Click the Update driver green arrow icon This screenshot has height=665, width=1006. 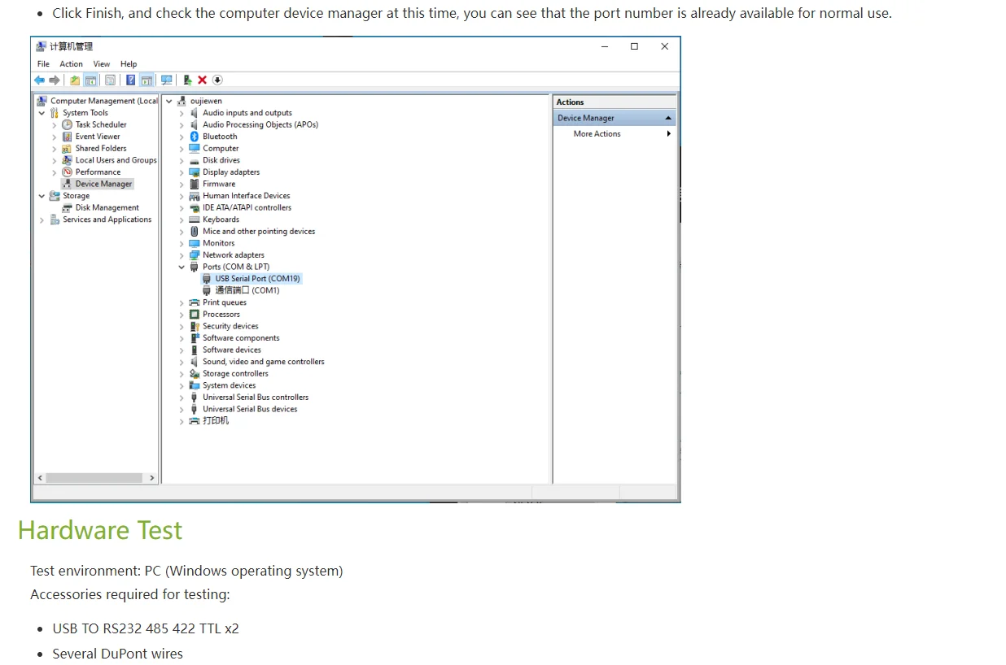pyautogui.click(x=187, y=80)
